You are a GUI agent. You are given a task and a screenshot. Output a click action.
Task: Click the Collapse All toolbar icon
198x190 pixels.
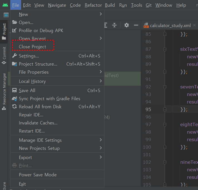114,25
